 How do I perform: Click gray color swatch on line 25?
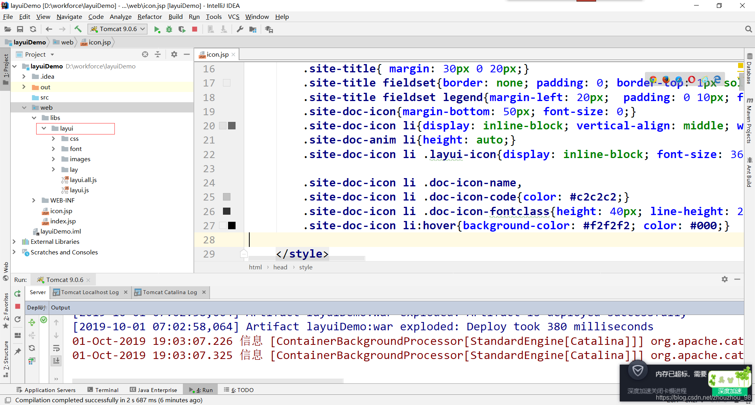click(x=226, y=197)
